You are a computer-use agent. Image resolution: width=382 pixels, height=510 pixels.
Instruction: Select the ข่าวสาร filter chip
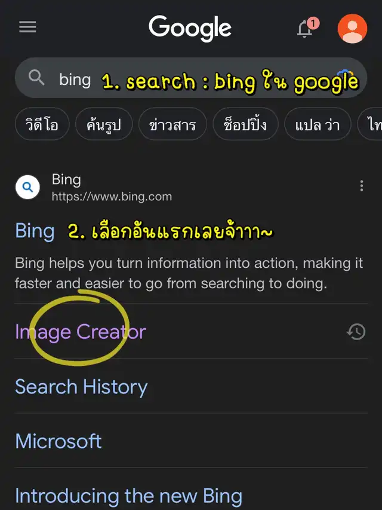[x=172, y=125]
